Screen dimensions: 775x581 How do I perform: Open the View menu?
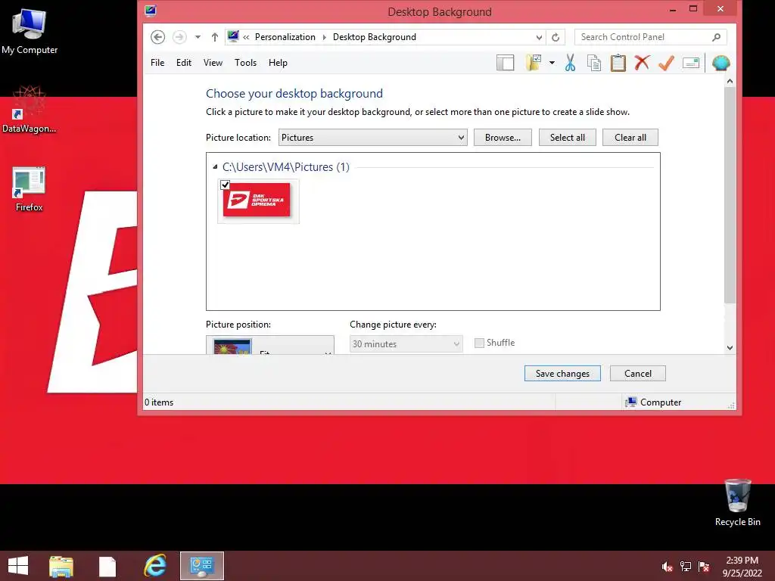click(x=213, y=63)
